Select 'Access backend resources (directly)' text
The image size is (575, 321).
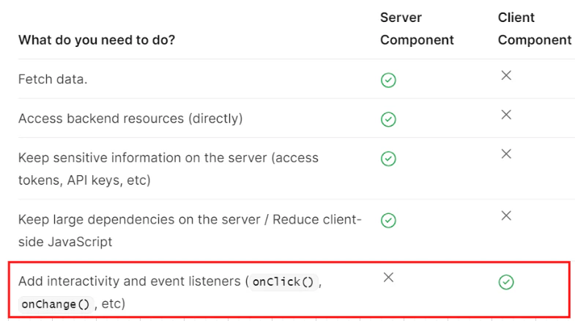click(x=130, y=119)
